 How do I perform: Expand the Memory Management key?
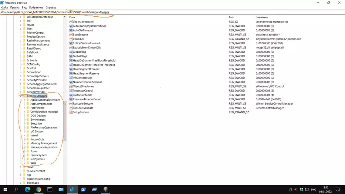24,143
